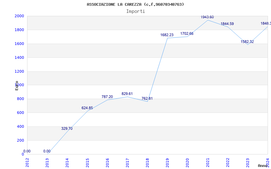Click the 1200 y-axis tick label
Image resolution: width=271 pixels, height=169 pixels.
tap(19, 71)
